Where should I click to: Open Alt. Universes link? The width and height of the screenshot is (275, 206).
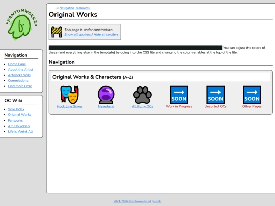tap(19, 126)
